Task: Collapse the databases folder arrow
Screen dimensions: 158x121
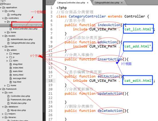Action: [x=3, y=107]
